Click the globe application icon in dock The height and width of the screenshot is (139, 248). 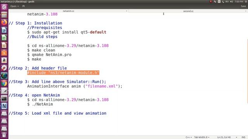(4, 76)
